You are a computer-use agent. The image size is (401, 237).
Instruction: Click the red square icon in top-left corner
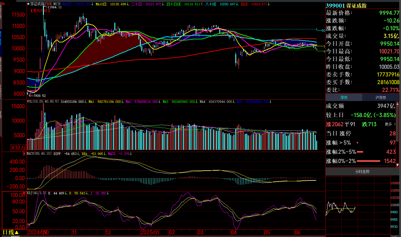click(4, 3)
